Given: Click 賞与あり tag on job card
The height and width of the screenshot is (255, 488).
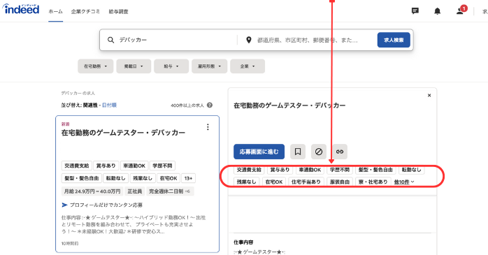Looking at the screenshot, I should pyautogui.click(x=106, y=166).
